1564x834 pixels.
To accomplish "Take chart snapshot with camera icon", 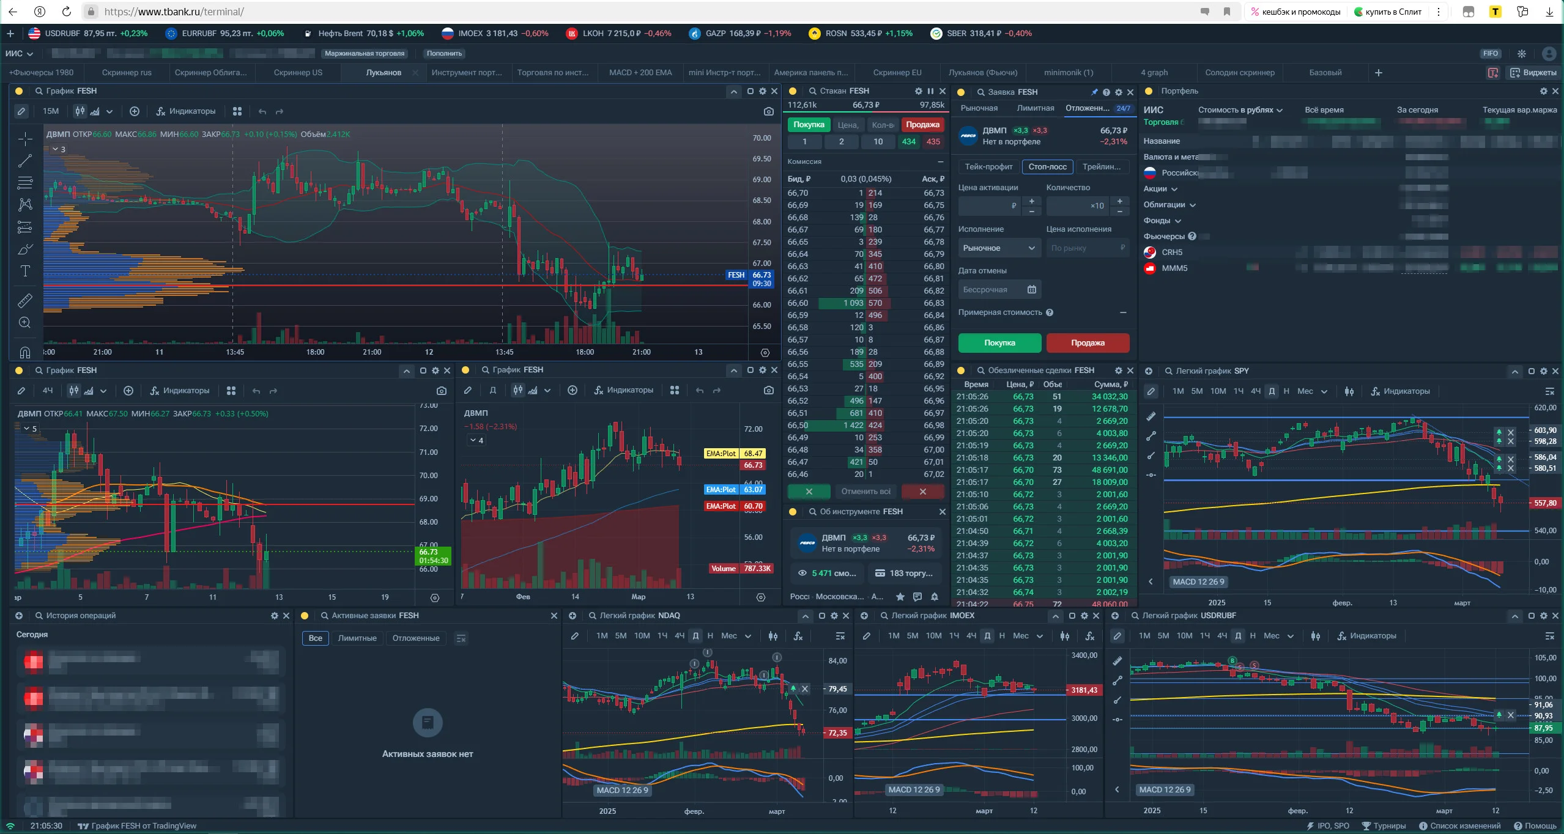I will pos(768,111).
